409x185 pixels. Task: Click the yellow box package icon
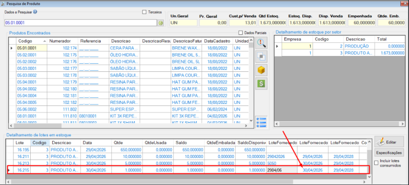tap(261, 70)
